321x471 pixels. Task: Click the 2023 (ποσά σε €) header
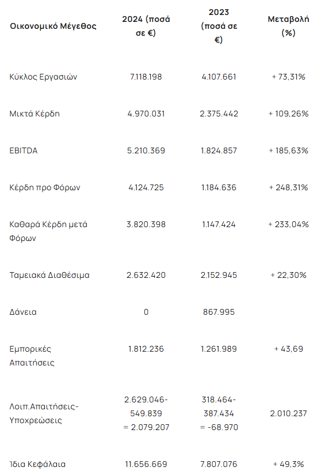coord(219,26)
